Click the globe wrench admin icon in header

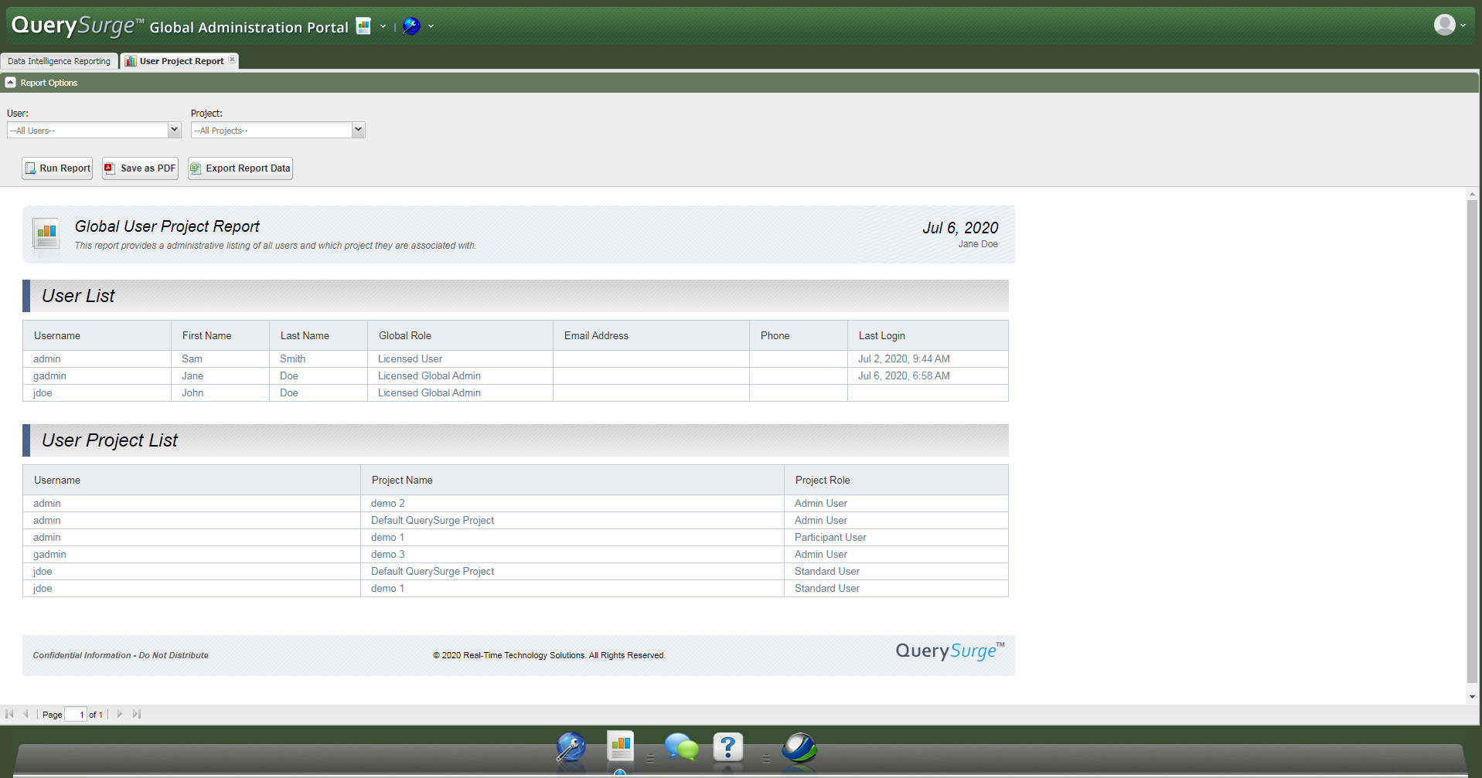(x=411, y=26)
